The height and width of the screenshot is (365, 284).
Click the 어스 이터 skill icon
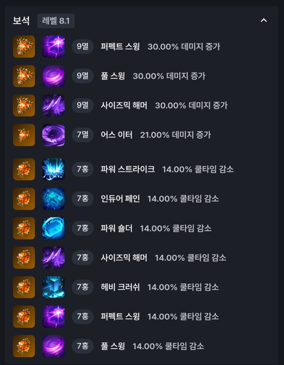click(x=54, y=135)
